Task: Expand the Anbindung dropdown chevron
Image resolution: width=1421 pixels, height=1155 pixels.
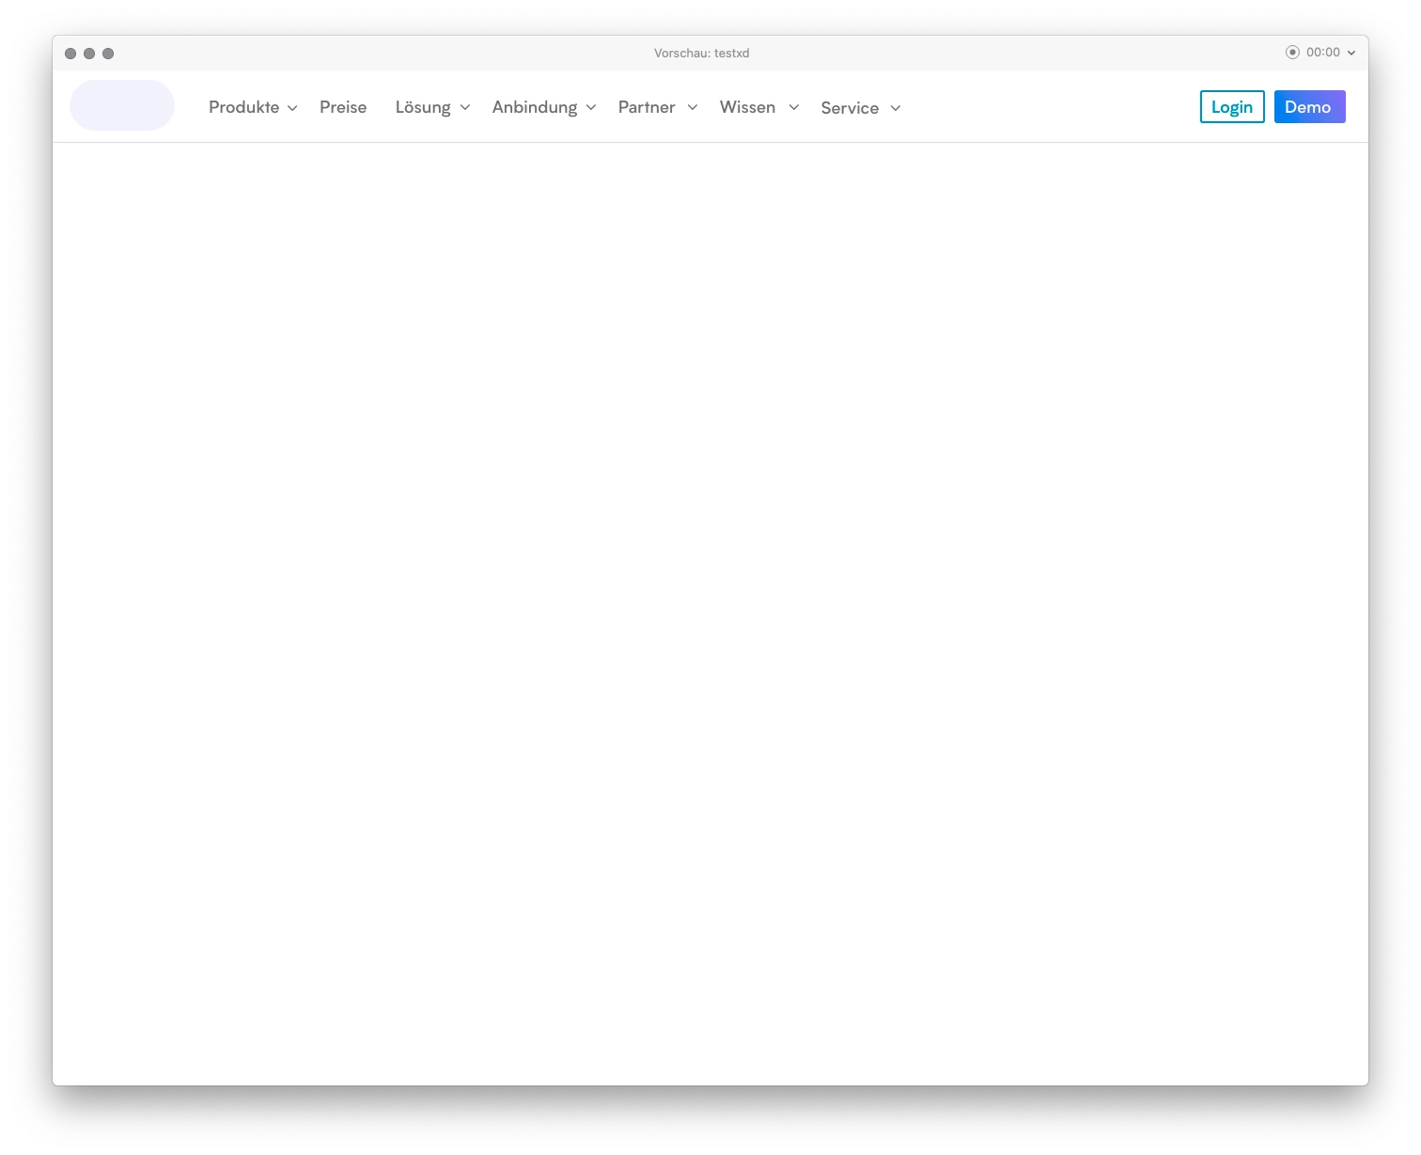Action: (591, 107)
